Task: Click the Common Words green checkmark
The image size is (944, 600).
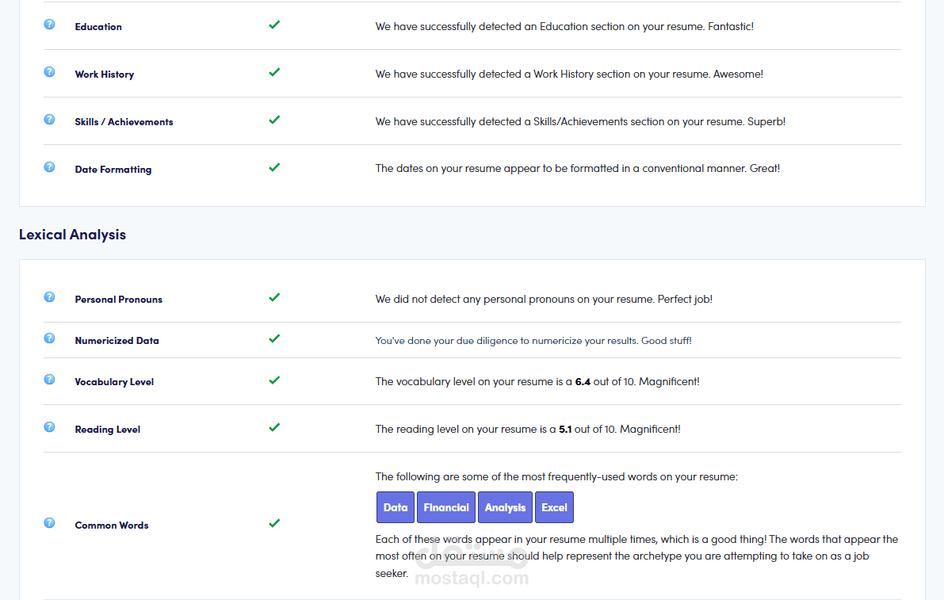Action: pyautogui.click(x=274, y=523)
